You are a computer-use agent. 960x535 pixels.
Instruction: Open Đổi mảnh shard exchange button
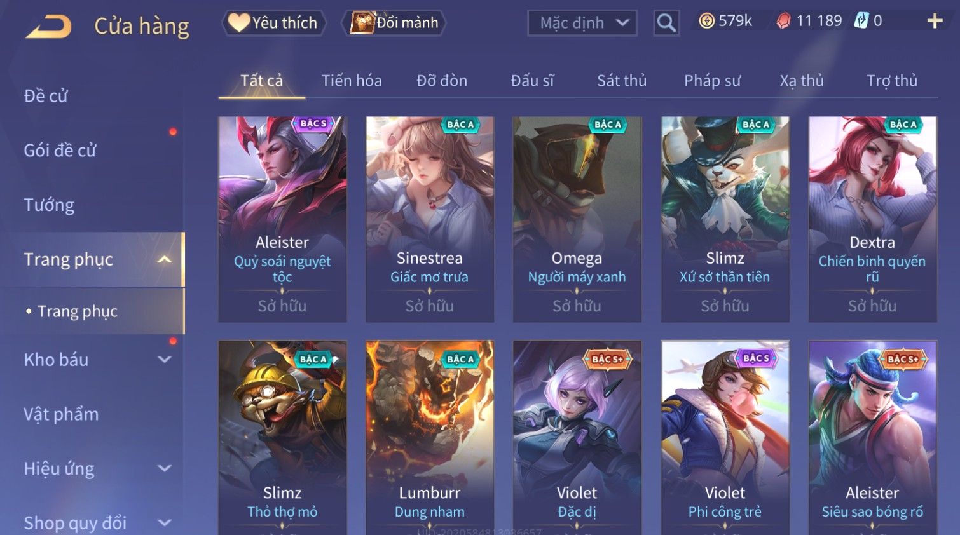click(x=394, y=23)
